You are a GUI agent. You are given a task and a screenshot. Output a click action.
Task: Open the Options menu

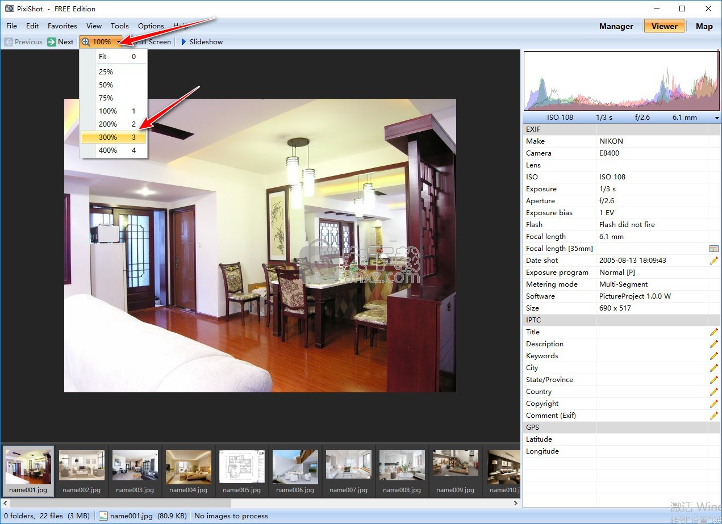(x=151, y=26)
